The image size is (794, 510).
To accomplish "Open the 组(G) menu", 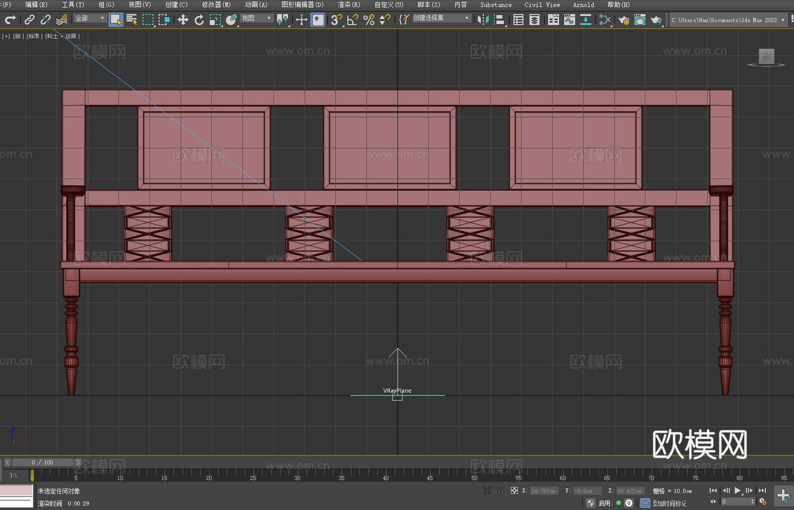I will 106,5.
